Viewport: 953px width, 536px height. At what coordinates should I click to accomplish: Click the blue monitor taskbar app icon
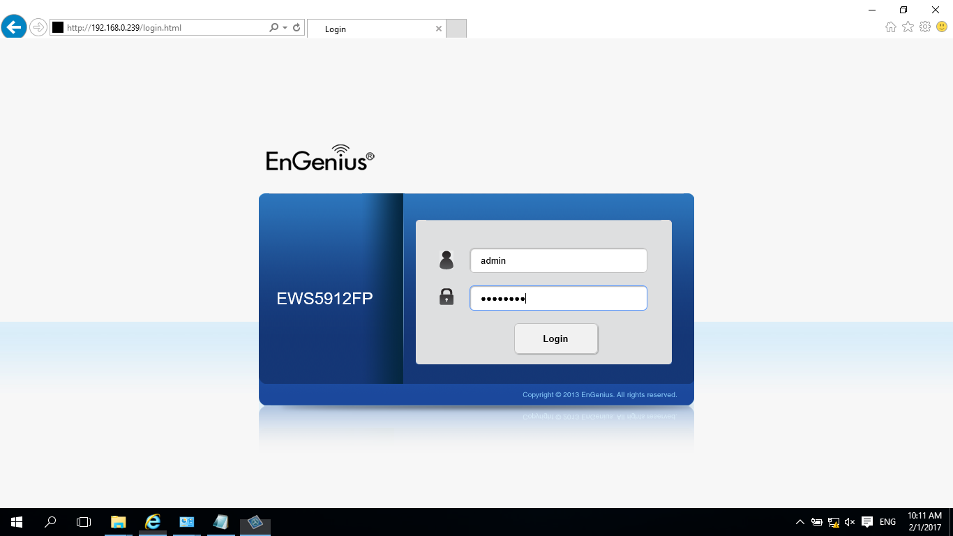(186, 522)
